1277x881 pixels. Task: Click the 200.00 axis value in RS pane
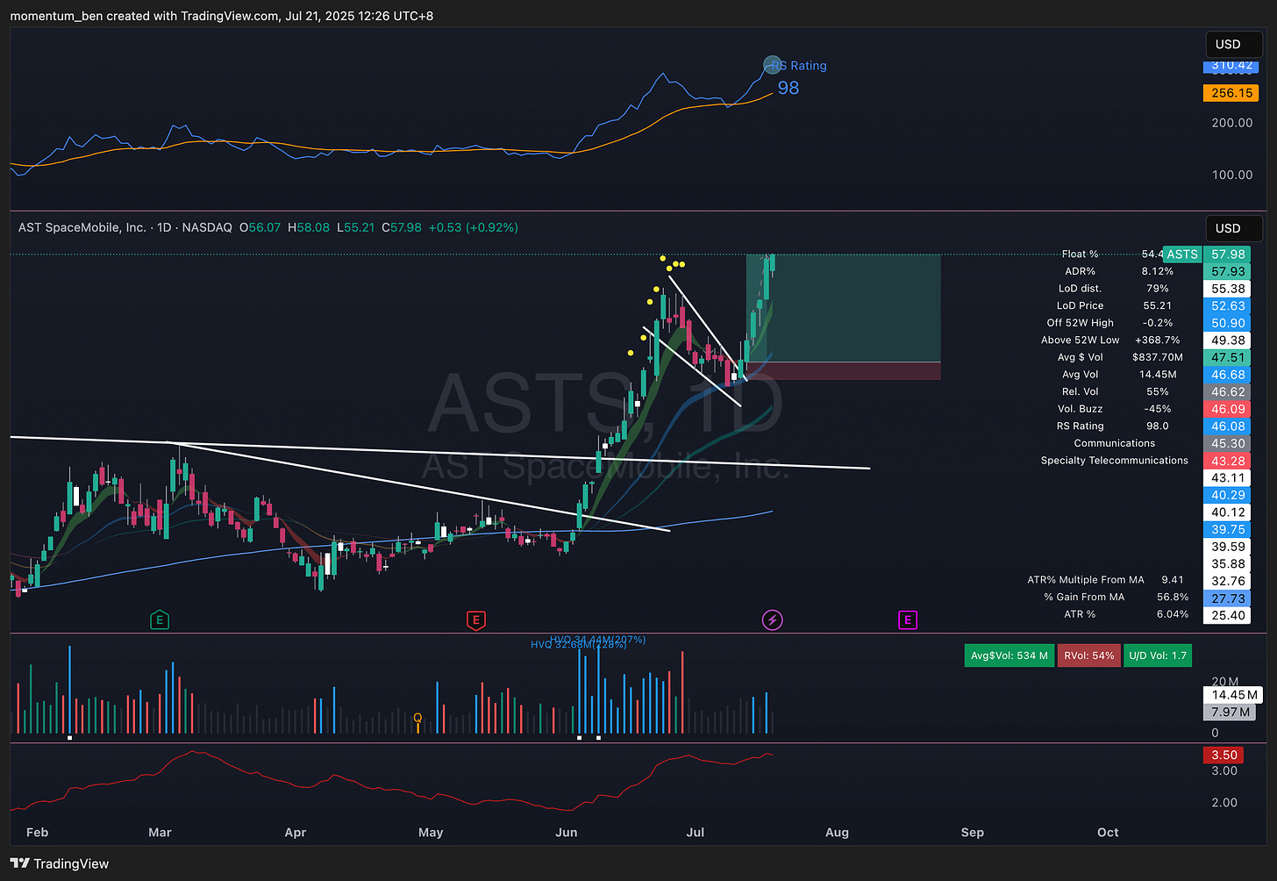click(1231, 123)
